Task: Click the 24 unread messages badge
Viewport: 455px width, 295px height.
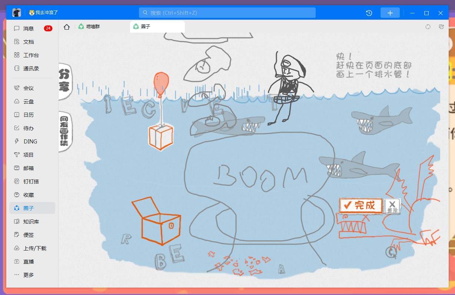Action: tap(48, 29)
